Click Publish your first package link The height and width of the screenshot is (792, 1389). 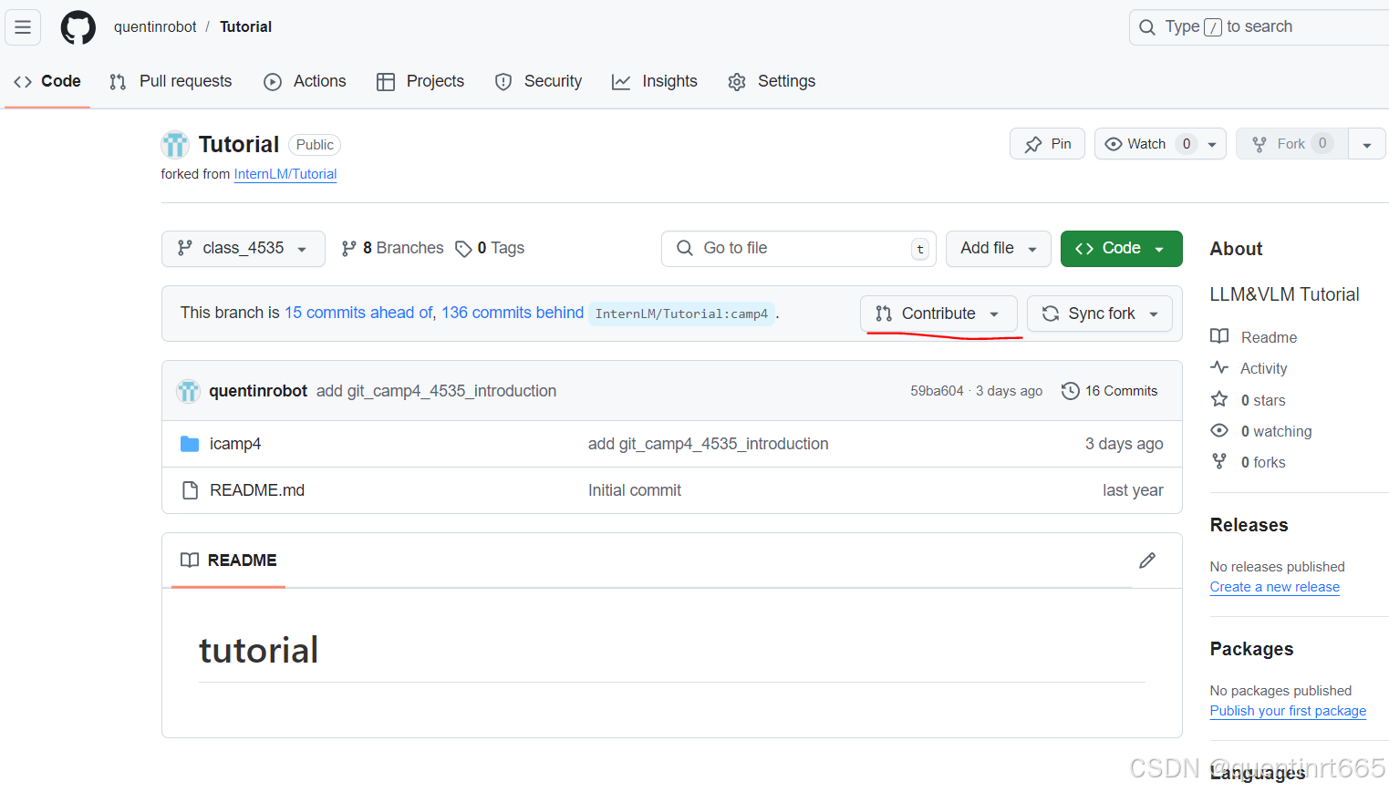[x=1288, y=711]
